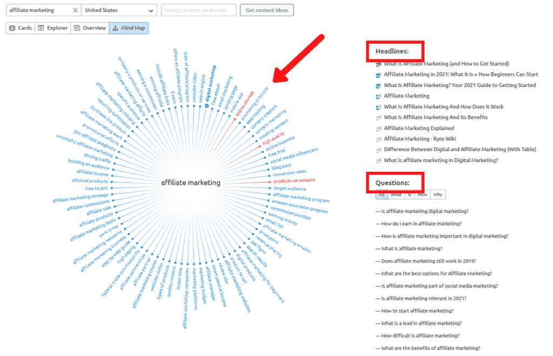Open headline 'Affiliate Marketing - Ryte Wiki'
This screenshot has height=356, width=553.
coord(420,139)
